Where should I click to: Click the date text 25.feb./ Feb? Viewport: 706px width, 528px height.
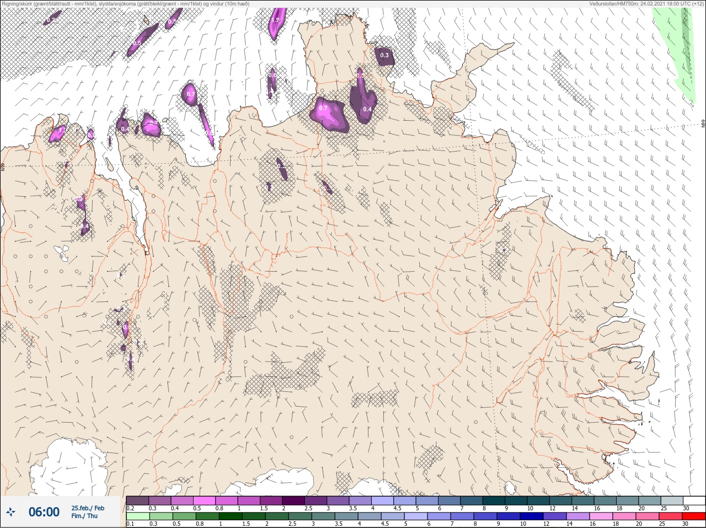click(x=88, y=508)
